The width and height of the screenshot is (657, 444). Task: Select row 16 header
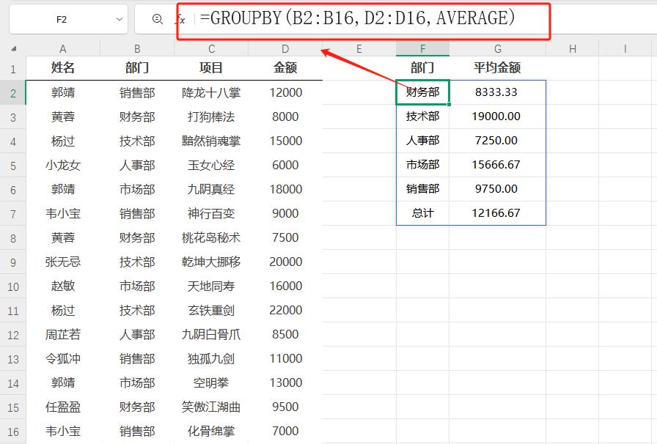pos(13,432)
